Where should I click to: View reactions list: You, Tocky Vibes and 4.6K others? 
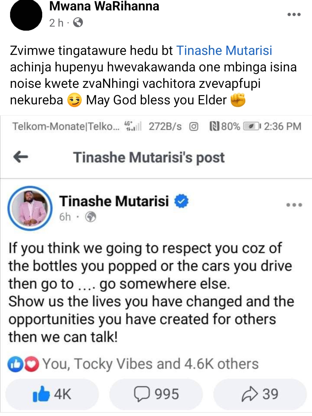tap(151, 364)
